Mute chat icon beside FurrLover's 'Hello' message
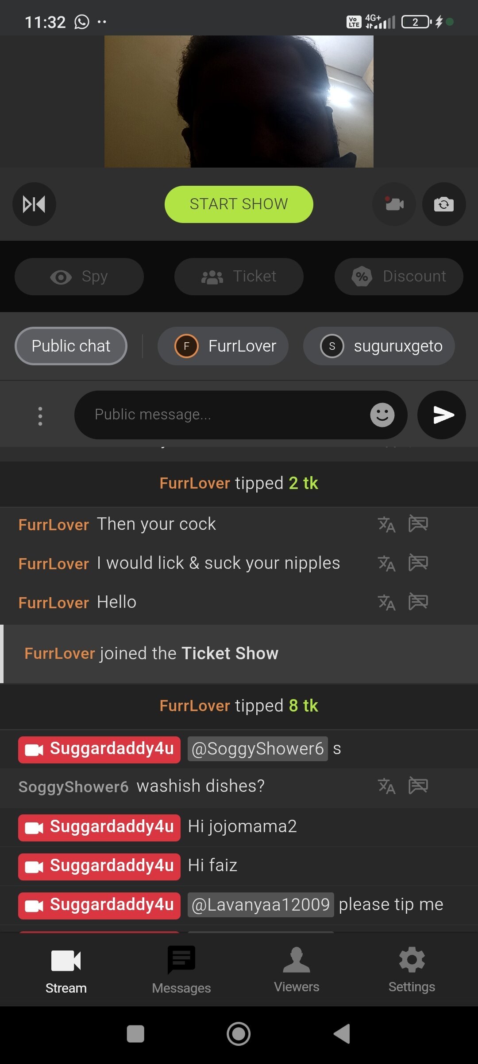 tap(418, 602)
